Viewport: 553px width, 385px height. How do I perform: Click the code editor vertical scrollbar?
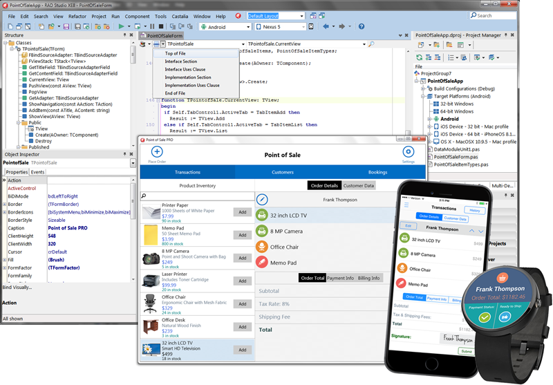[x=408, y=92]
